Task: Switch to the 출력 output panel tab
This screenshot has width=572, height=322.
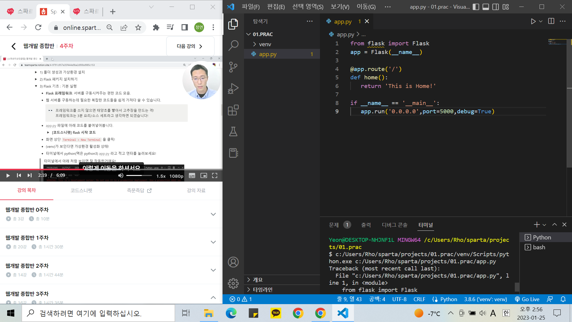Action: pos(366,225)
